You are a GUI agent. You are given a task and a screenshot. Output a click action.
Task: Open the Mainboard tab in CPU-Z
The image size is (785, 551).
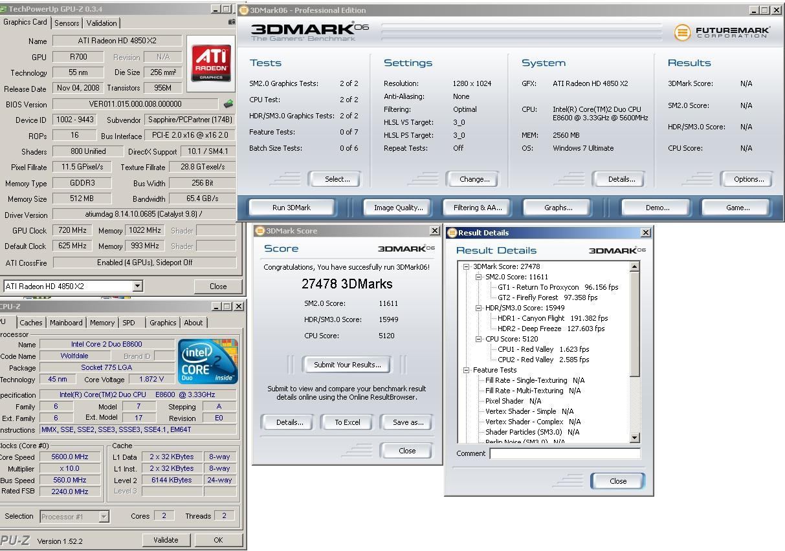pyautogui.click(x=66, y=323)
